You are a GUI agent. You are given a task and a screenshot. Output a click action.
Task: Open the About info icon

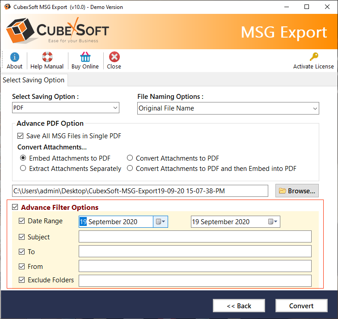[14, 57]
